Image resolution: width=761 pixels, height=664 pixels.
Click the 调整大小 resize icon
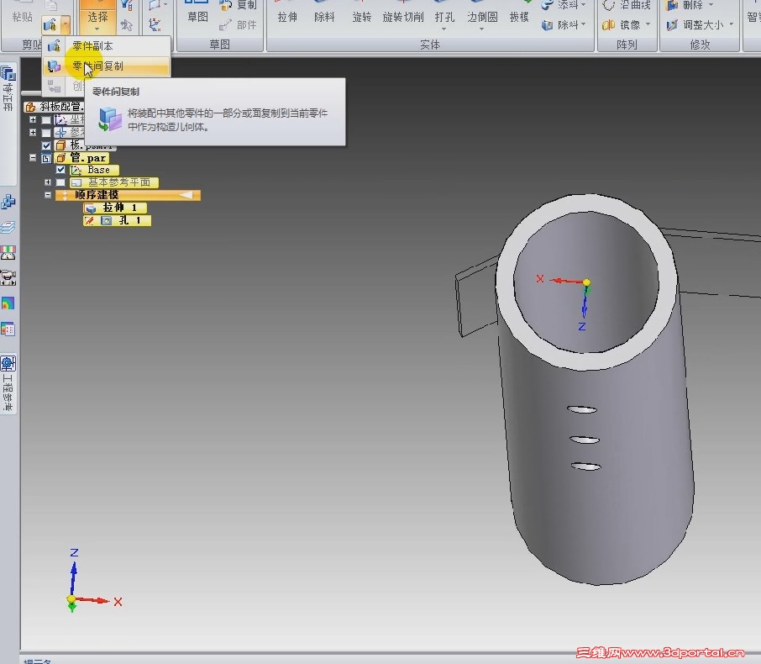(672, 24)
